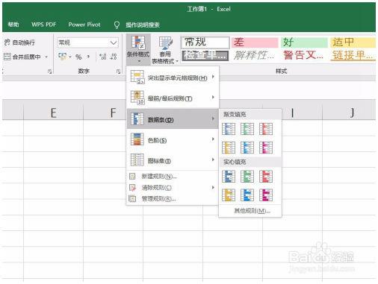378x284 pixels.
Task: Click the Conditional Formatting (条件格式) button
Action: (138, 49)
